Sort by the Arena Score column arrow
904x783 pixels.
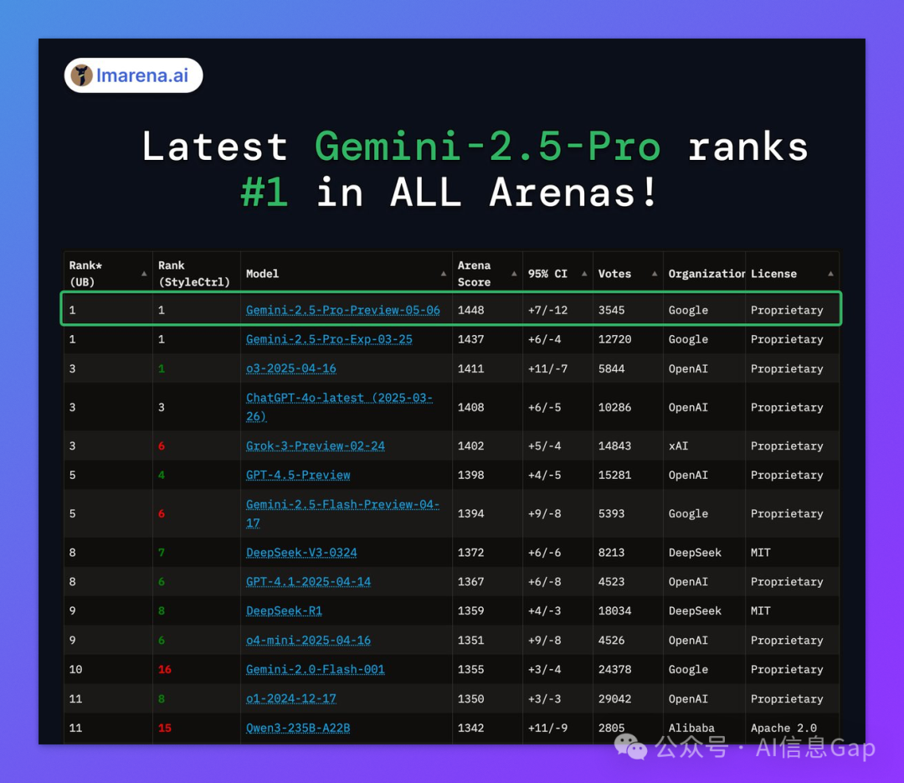click(x=514, y=274)
